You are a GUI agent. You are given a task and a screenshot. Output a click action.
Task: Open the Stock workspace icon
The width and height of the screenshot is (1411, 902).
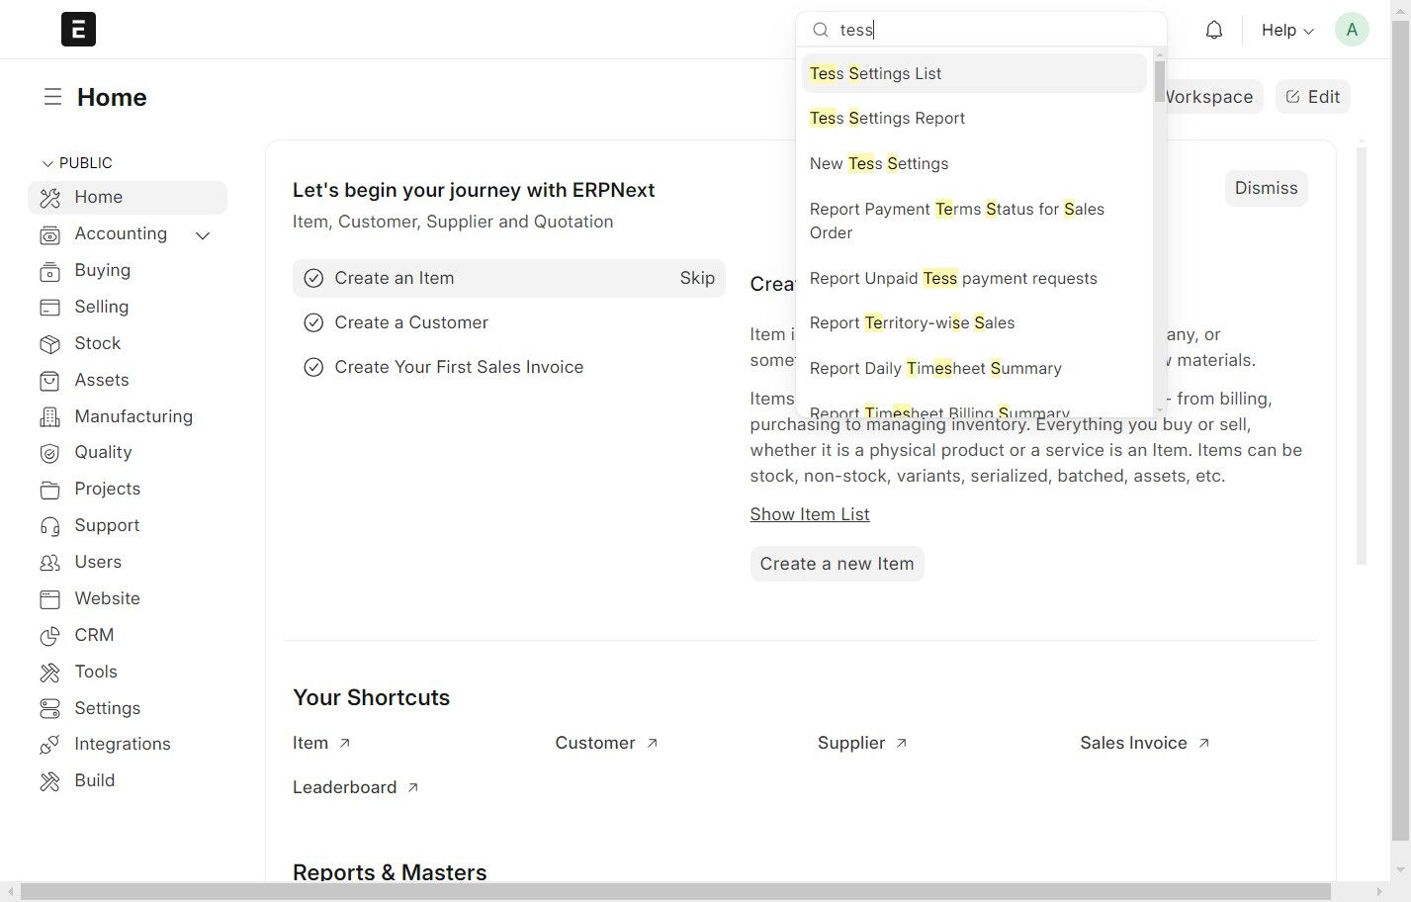pyautogui.click(x=49, y=344)
